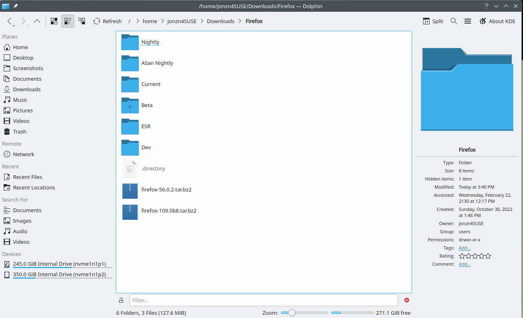Image resolution: width=523 pixels, height=318 pixels.
Task: Select root slash in the breadcrumb
Action: [129, 21]
